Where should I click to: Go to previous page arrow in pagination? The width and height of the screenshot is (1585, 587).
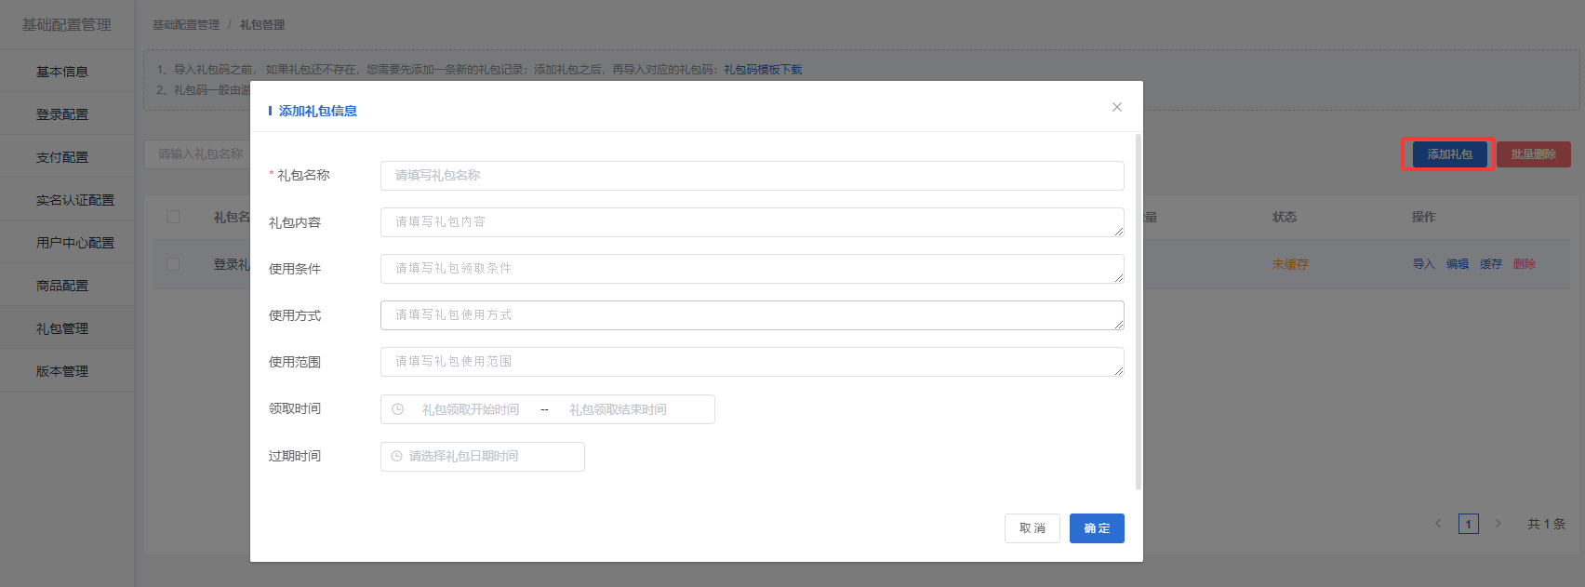pos(1438,524)
